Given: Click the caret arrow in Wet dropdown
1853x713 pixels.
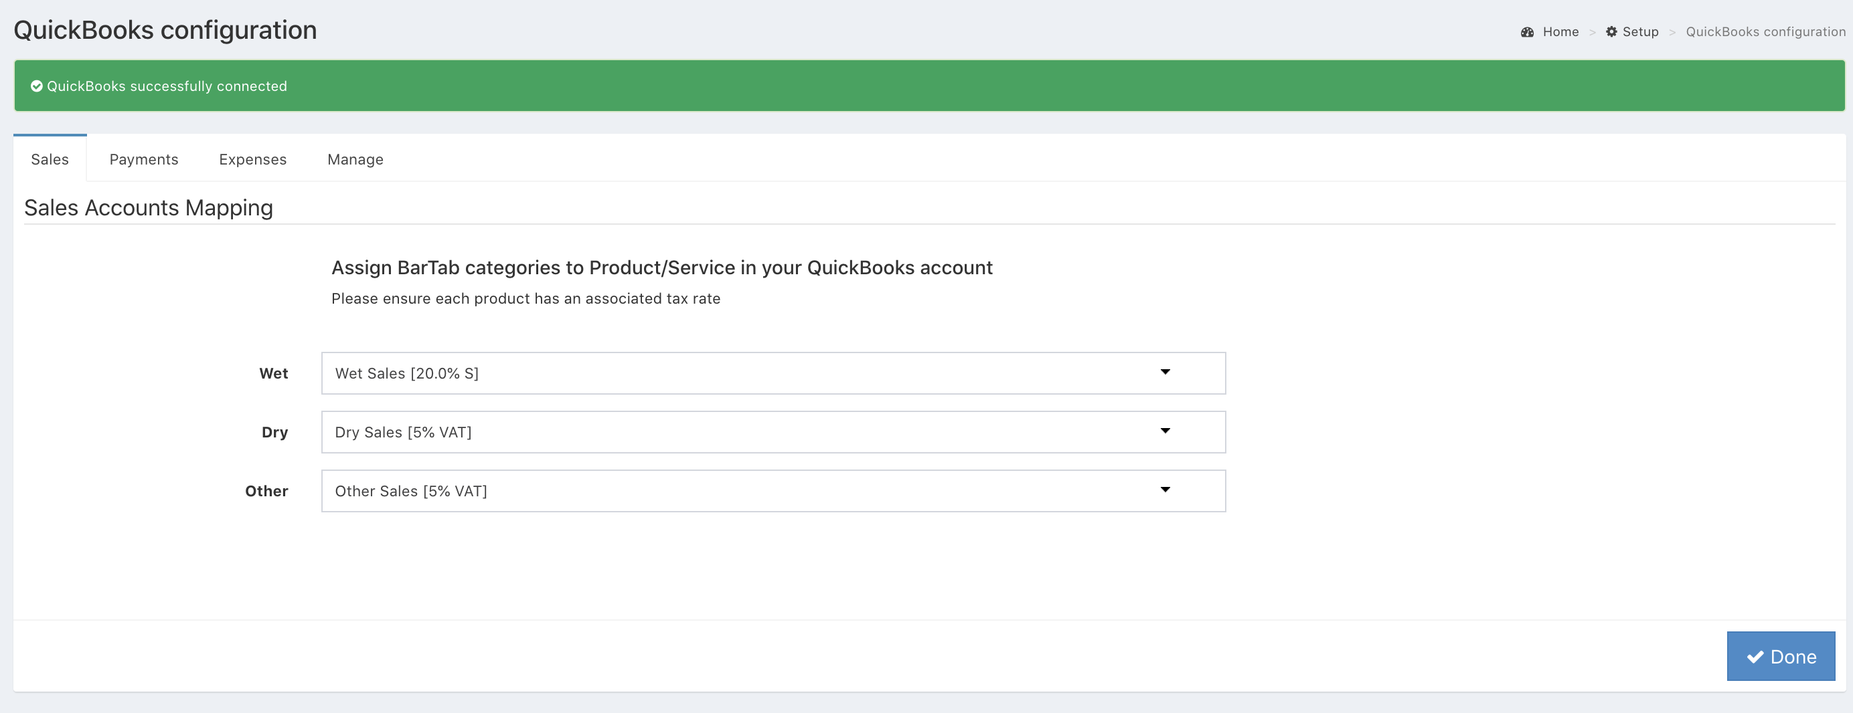Looking at the screenshot, I should click(x=1165, y=373).
